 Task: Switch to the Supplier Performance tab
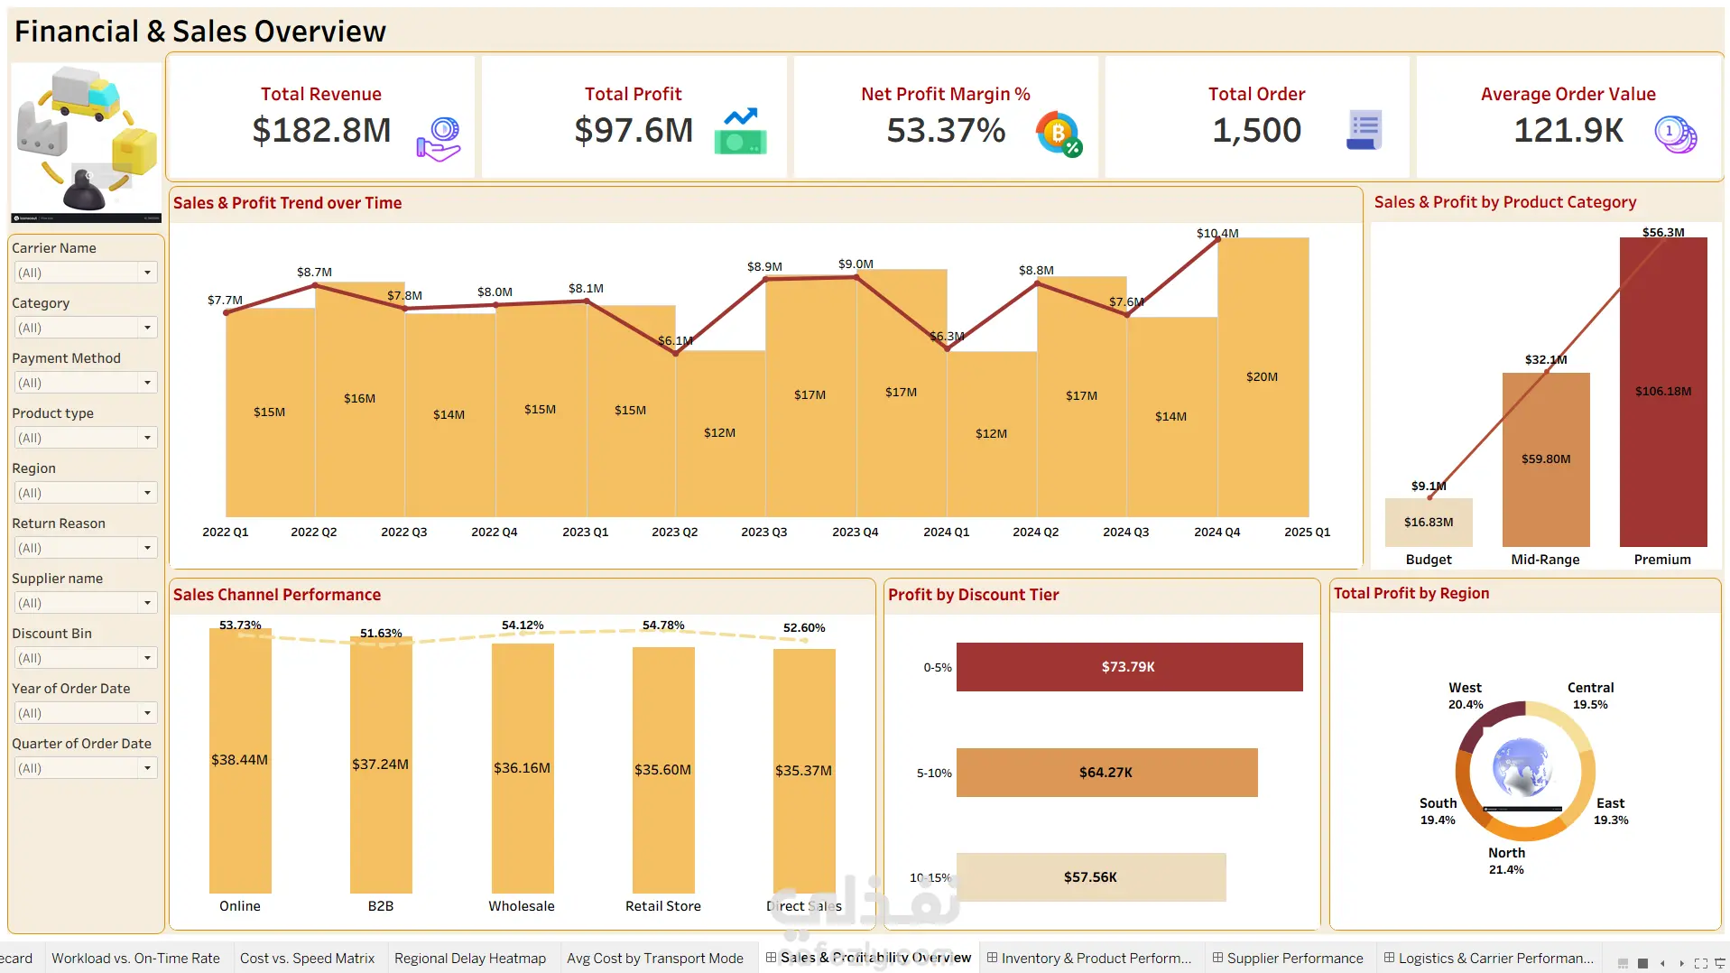click(x=1288, y=959)
